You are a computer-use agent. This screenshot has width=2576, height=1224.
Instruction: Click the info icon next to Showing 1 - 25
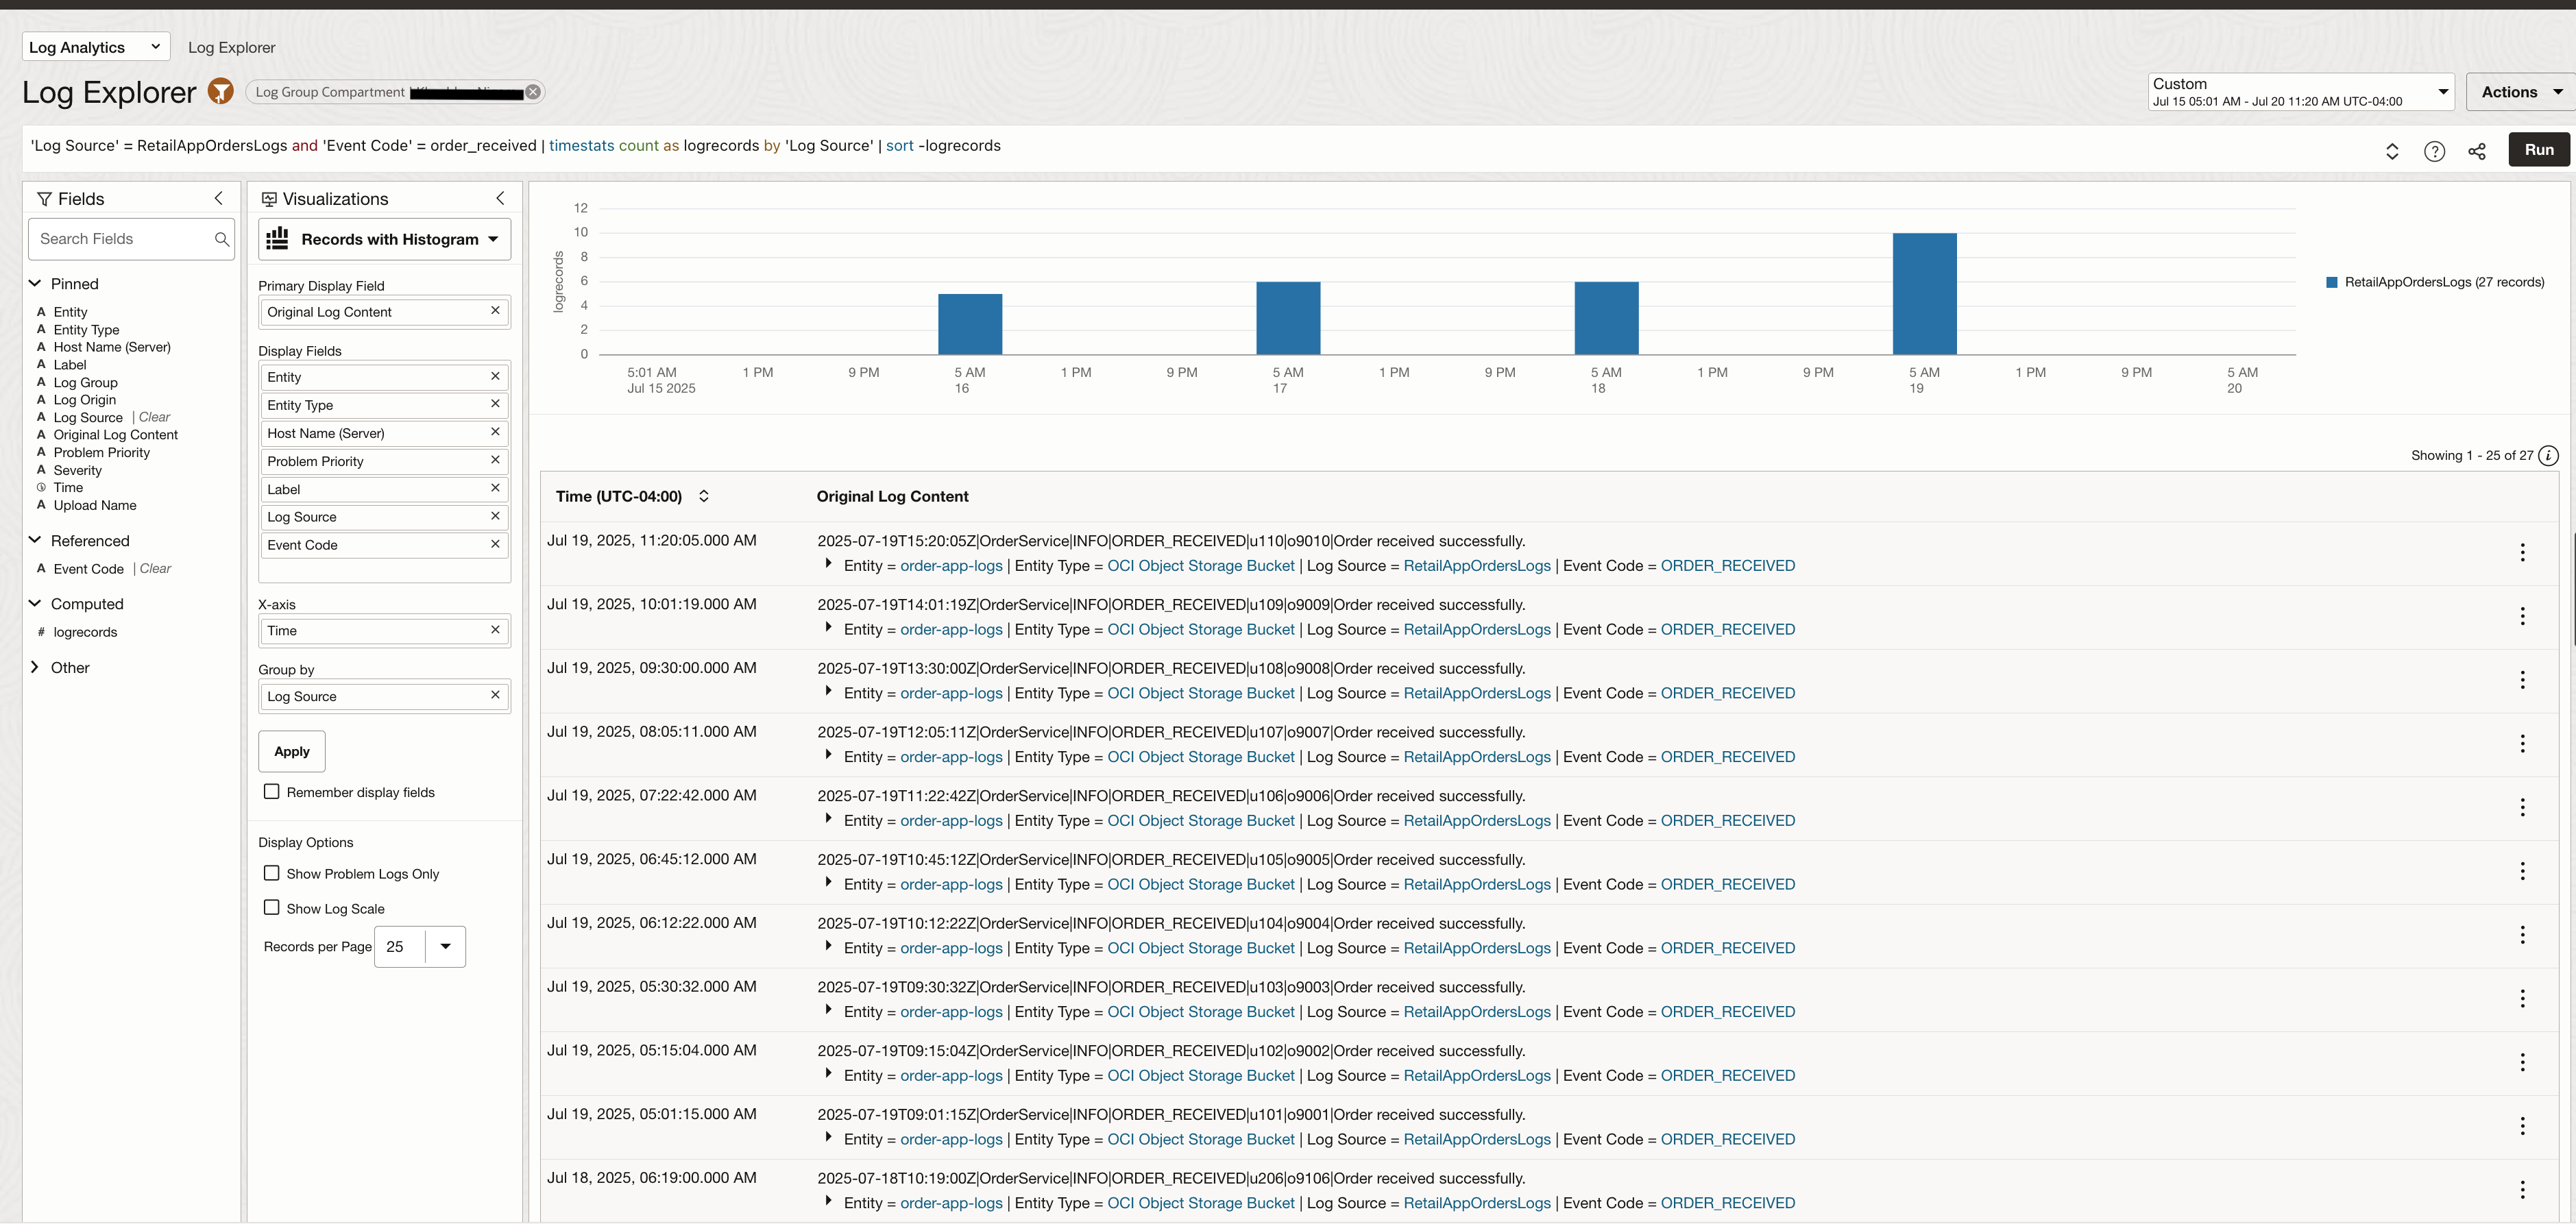click(x=2548, y=455)
